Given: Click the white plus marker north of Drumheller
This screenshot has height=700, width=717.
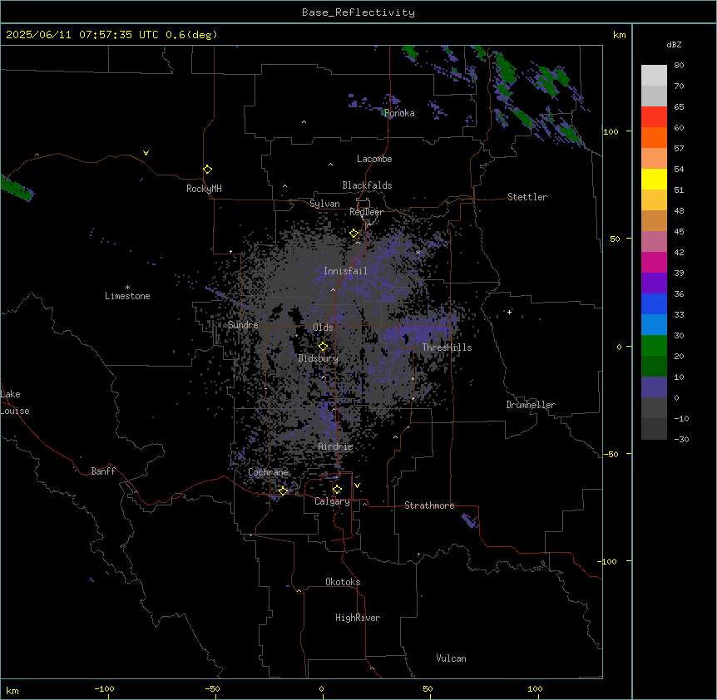Looking at the screenshot, I should [509, 312].
